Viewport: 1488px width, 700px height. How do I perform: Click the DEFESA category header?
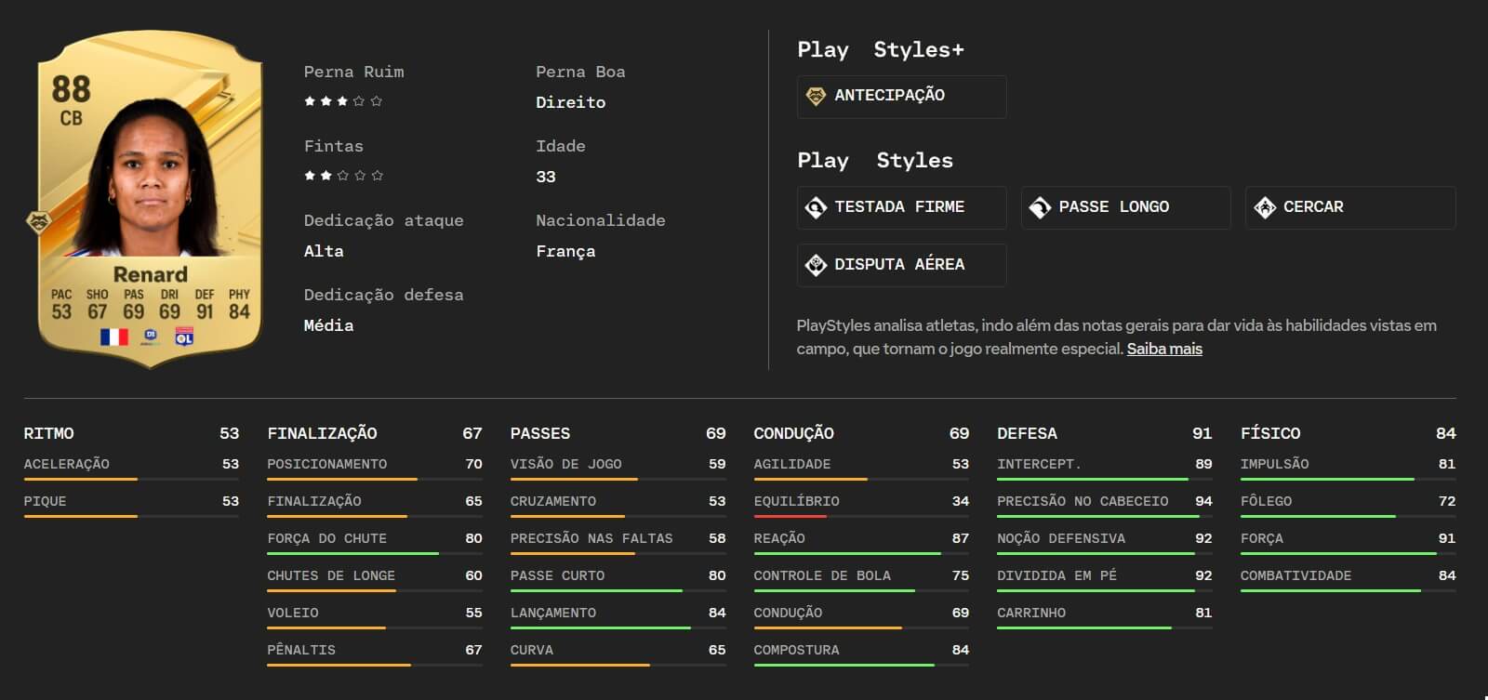(x=1027, y=433)
